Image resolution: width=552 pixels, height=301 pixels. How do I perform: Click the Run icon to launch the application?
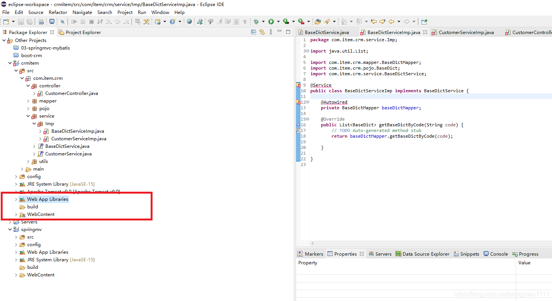pyautogui.click(x=271, y=22)
